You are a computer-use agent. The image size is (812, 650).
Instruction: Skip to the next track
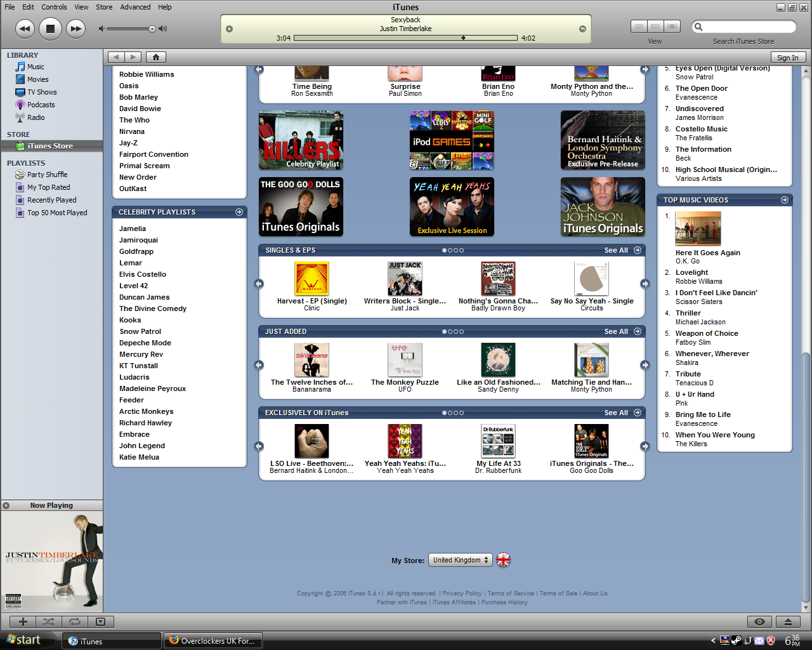click(x=75, y=29)
